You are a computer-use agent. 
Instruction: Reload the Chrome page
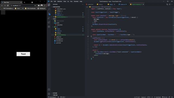pyautogui.click(x=8, y=5)
